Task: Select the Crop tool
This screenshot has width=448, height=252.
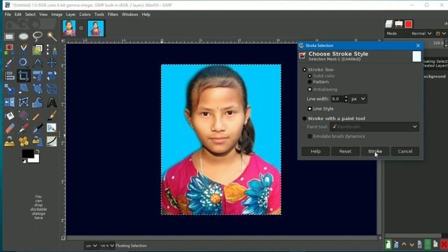Action: coord(23,76)
